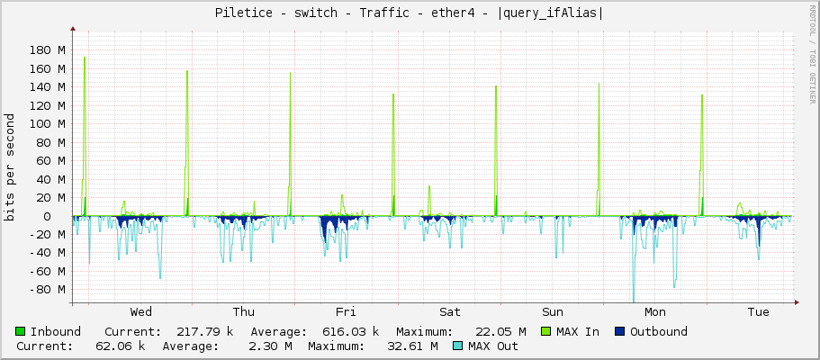Click the light green MAX In swatch
Viewport: 820px width, 360px height.
(546, 331)
